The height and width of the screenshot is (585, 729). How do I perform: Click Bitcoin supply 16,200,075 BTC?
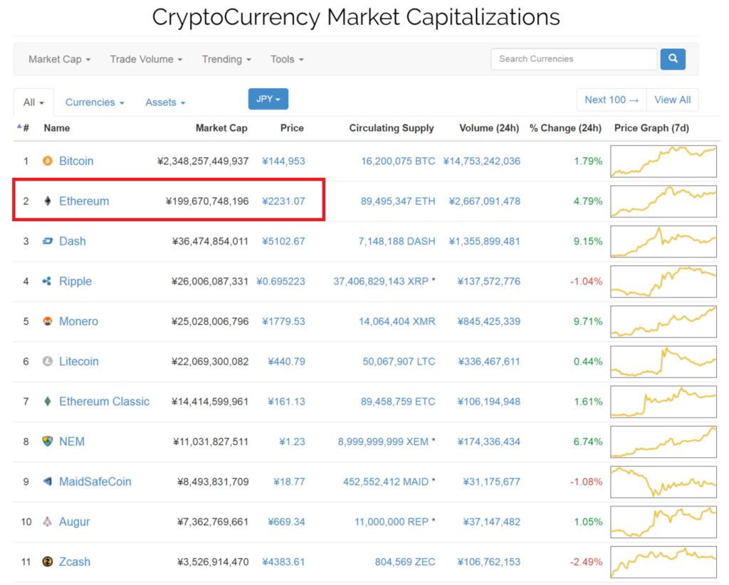[x=398, y=161]
